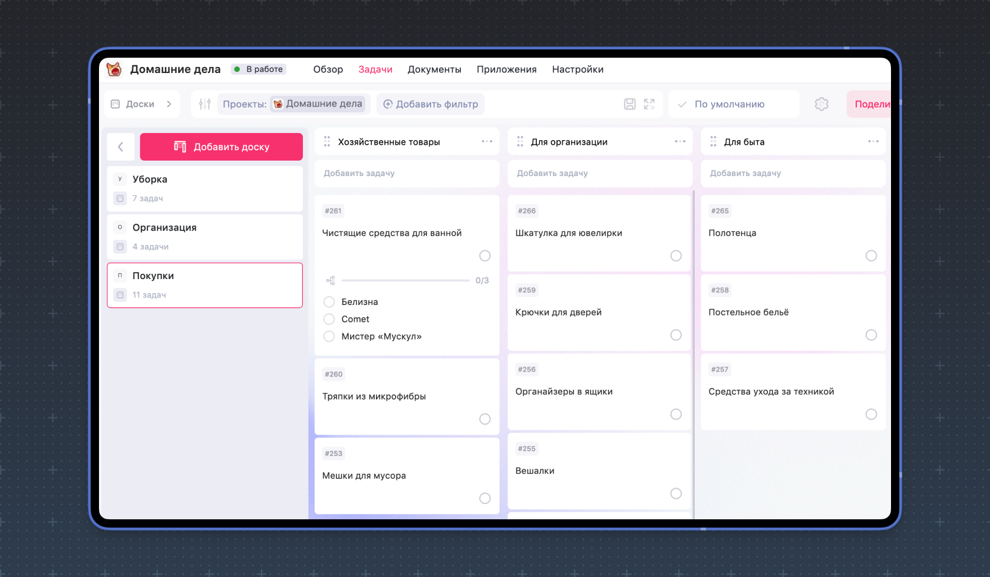Open the По умолчанию sorting dropdown
Screen dimensions: 990x577
(x=729, y=104)
